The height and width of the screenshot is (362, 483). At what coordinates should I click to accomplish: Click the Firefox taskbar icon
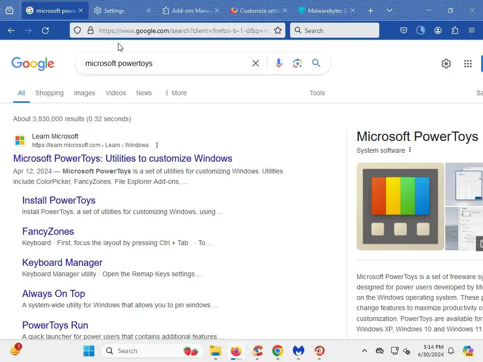[x=236, y=351]
